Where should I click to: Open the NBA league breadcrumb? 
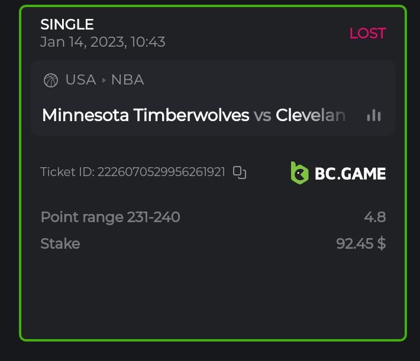click(x=127, y=80)
